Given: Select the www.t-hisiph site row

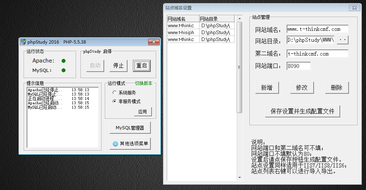Looking at the screenshot, I should click(201, 32).
